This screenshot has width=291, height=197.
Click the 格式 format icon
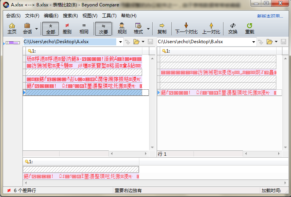(138, 29)
